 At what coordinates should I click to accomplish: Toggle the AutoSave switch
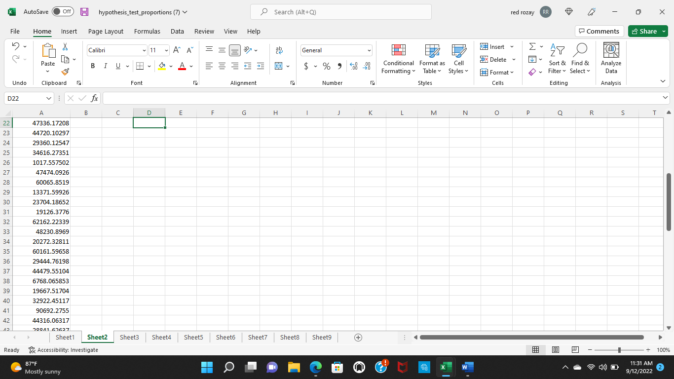point(63,12)
